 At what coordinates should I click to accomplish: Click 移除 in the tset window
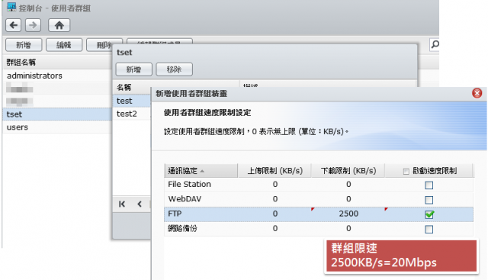175,69
